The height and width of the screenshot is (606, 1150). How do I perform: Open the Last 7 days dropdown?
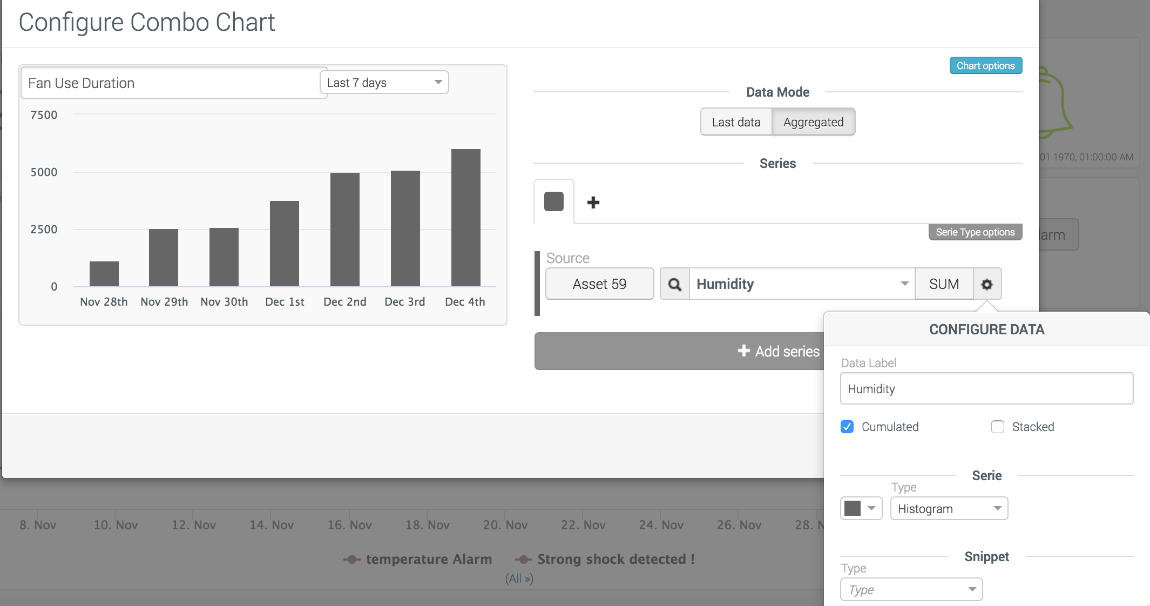point(384,83)
